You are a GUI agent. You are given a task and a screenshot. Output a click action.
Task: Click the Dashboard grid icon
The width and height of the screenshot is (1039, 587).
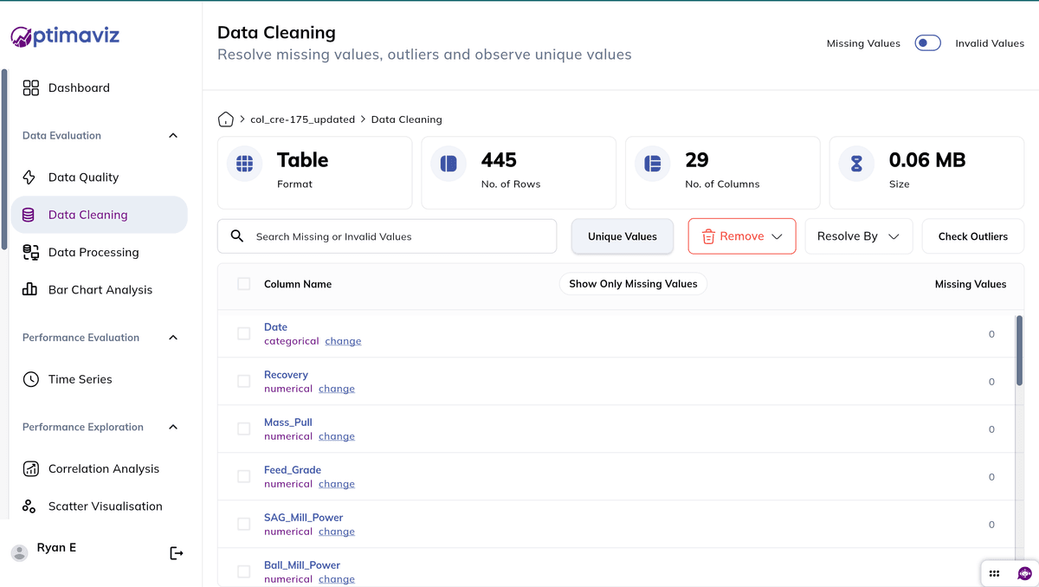(30, 87)
